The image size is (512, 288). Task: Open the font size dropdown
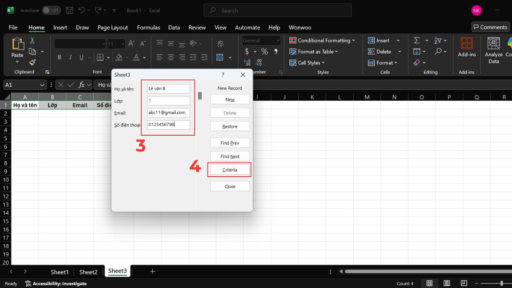[123, 43]
